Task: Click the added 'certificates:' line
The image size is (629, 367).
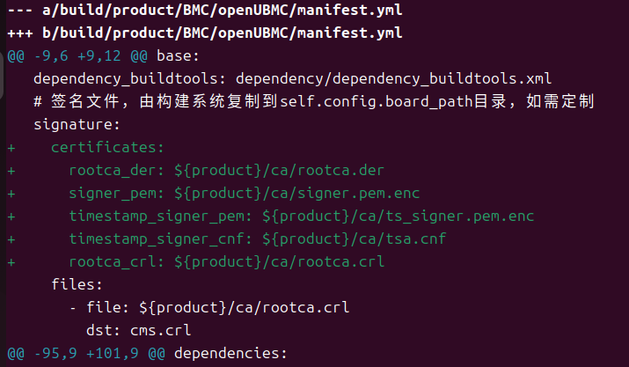Action: [107, 147]
